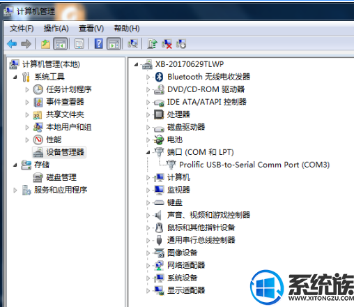The width and height of the screenshot is (354, 307).
Task: Click Update driver software toolbar icon
Action: (153, 44)
